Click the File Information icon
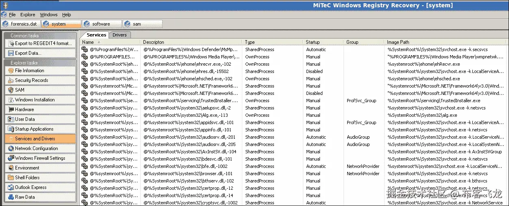The height and width of the screenshot is (206, 509). pyautogui.click(x=11, y=71)
